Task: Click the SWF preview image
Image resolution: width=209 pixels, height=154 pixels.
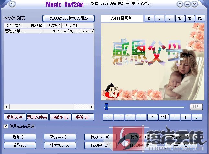Action: [153, 62]
